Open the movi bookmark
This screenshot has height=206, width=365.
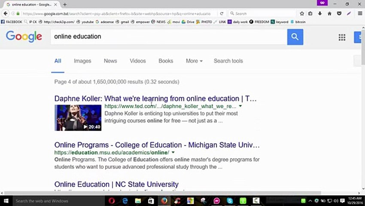(x=173, y=22)
